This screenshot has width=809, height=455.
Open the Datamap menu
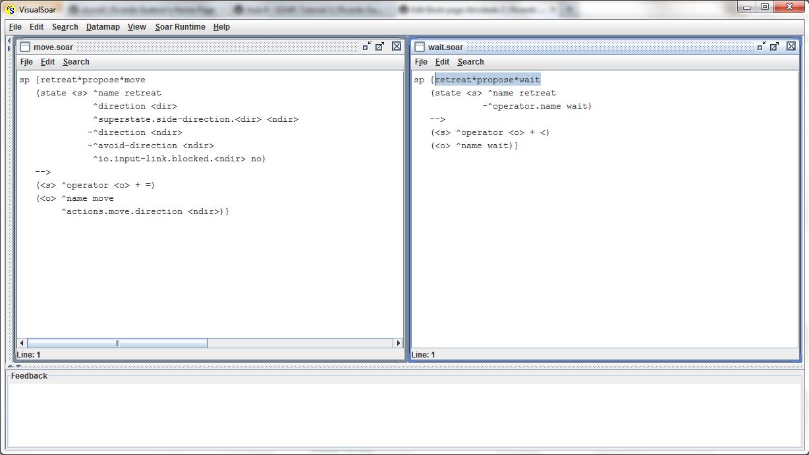103,27
